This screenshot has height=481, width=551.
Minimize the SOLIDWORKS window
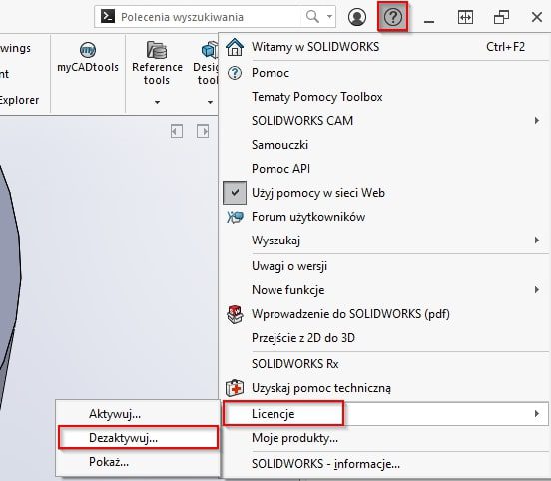pos(429,21)
